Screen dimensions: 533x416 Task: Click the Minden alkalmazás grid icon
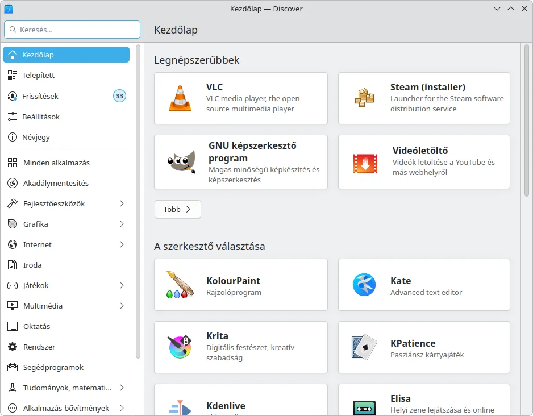tap(13, 163)
